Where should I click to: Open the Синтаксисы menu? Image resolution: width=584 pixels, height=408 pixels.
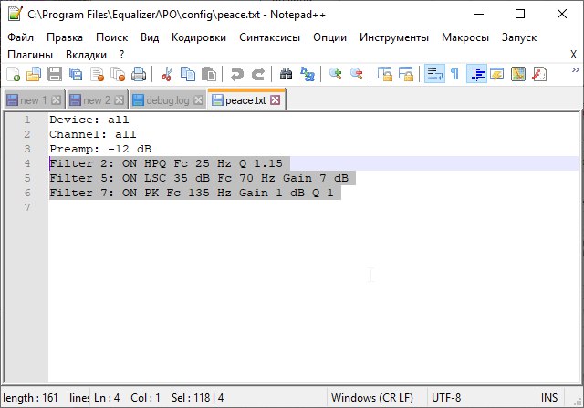(270, 37)
